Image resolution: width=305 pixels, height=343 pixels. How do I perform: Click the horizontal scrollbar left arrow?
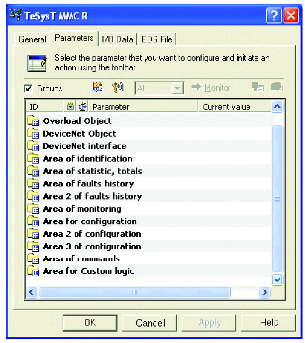click(32, 292)
